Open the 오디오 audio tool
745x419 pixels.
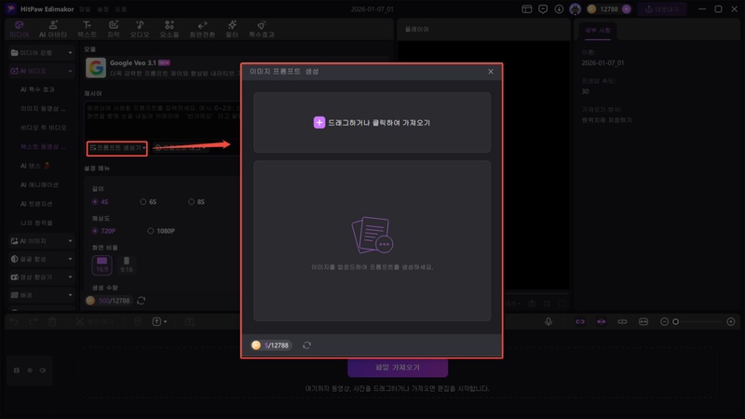coord(140,29)
